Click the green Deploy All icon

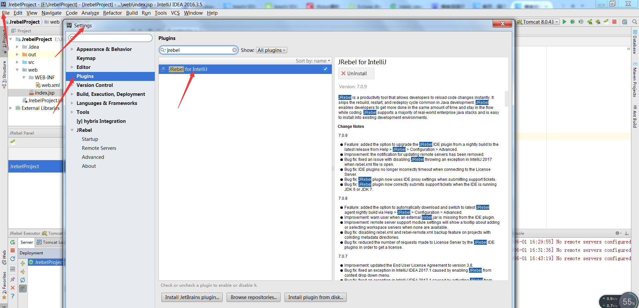pyautogui.click(x=23, y=263)
